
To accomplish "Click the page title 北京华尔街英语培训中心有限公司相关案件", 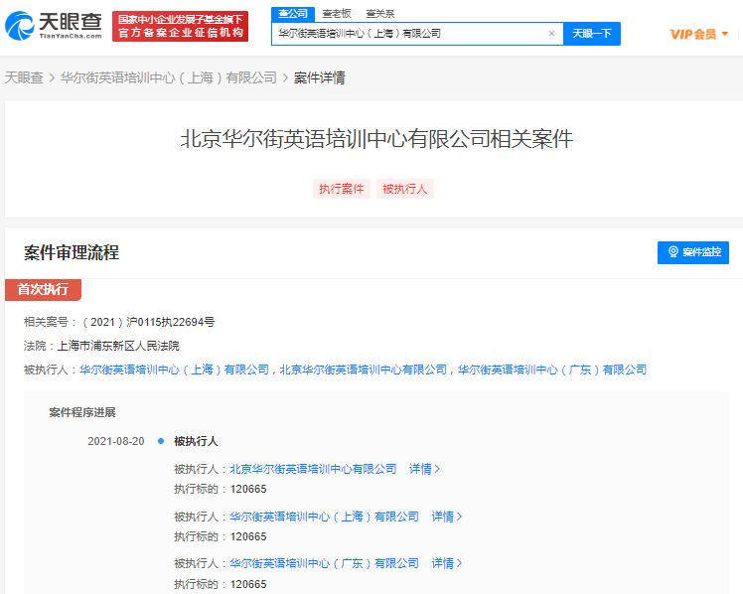I will pyautogui.click(x=376, y=139).
